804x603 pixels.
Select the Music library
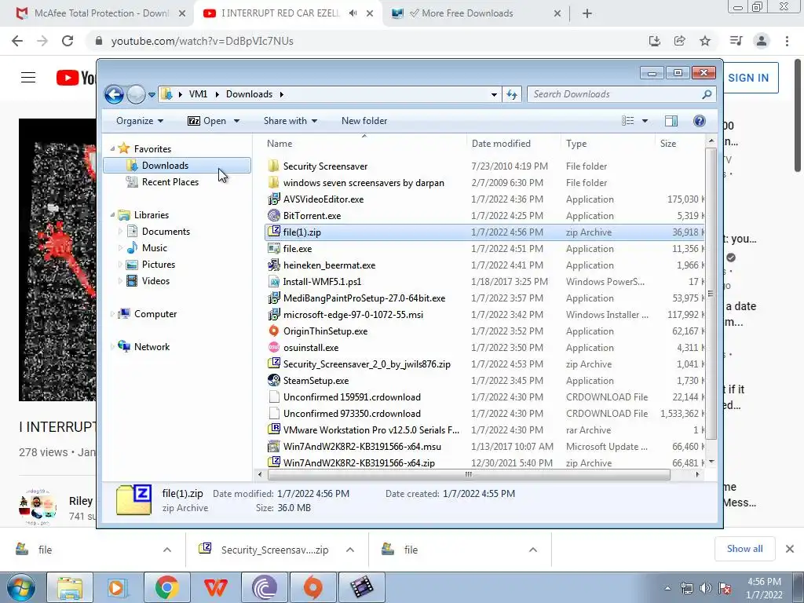pos(155,247)
